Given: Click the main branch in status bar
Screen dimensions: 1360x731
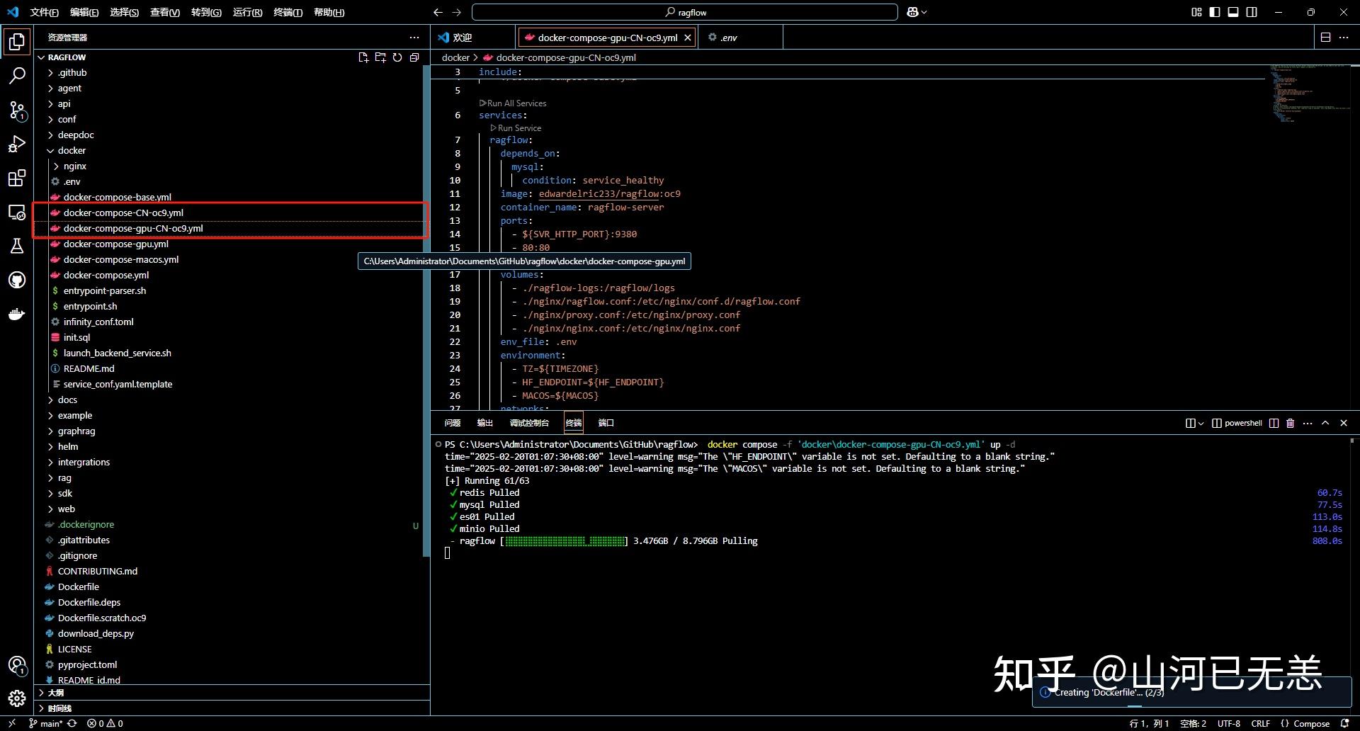Looking at the screenshot, I should click(x=46, y=723).
